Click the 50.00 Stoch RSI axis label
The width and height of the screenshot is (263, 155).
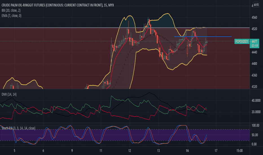[255, 135]
